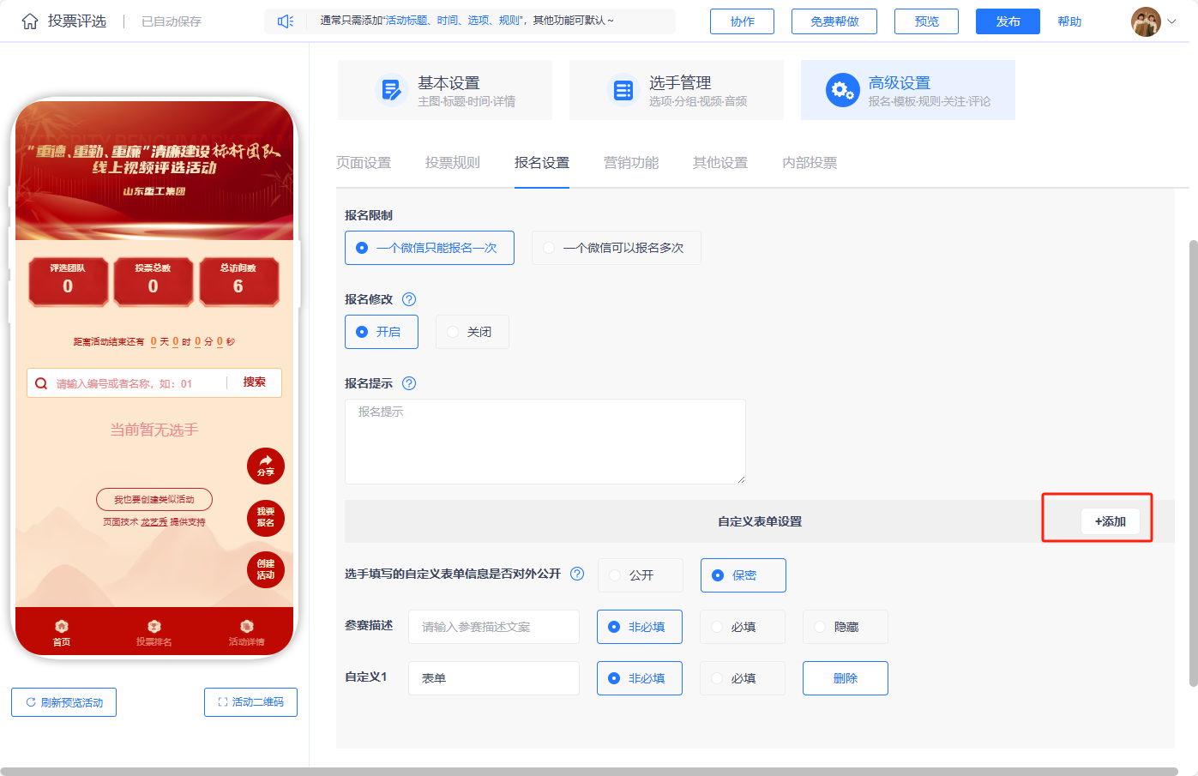Viewport: 1198px width, 776px height.
Task: Click the 协作 button
Action: [x=743, y=21]
